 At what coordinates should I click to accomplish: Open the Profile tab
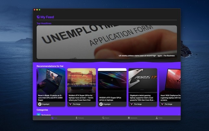tap(159, 118)
